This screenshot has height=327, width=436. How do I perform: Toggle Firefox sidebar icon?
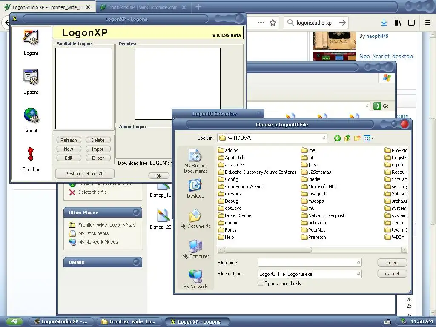tap(411, 23)
